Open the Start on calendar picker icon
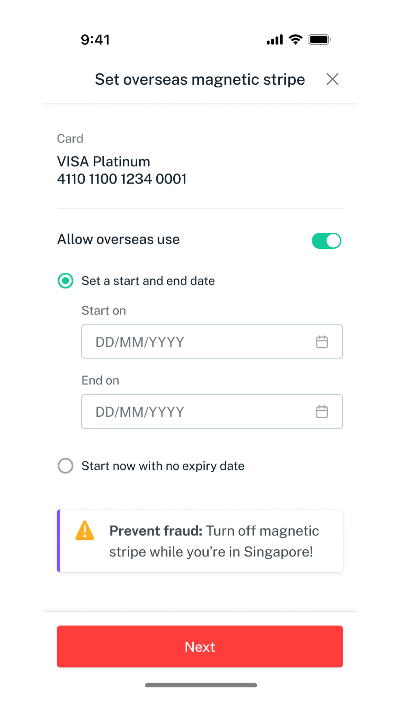 pos(322,342)
